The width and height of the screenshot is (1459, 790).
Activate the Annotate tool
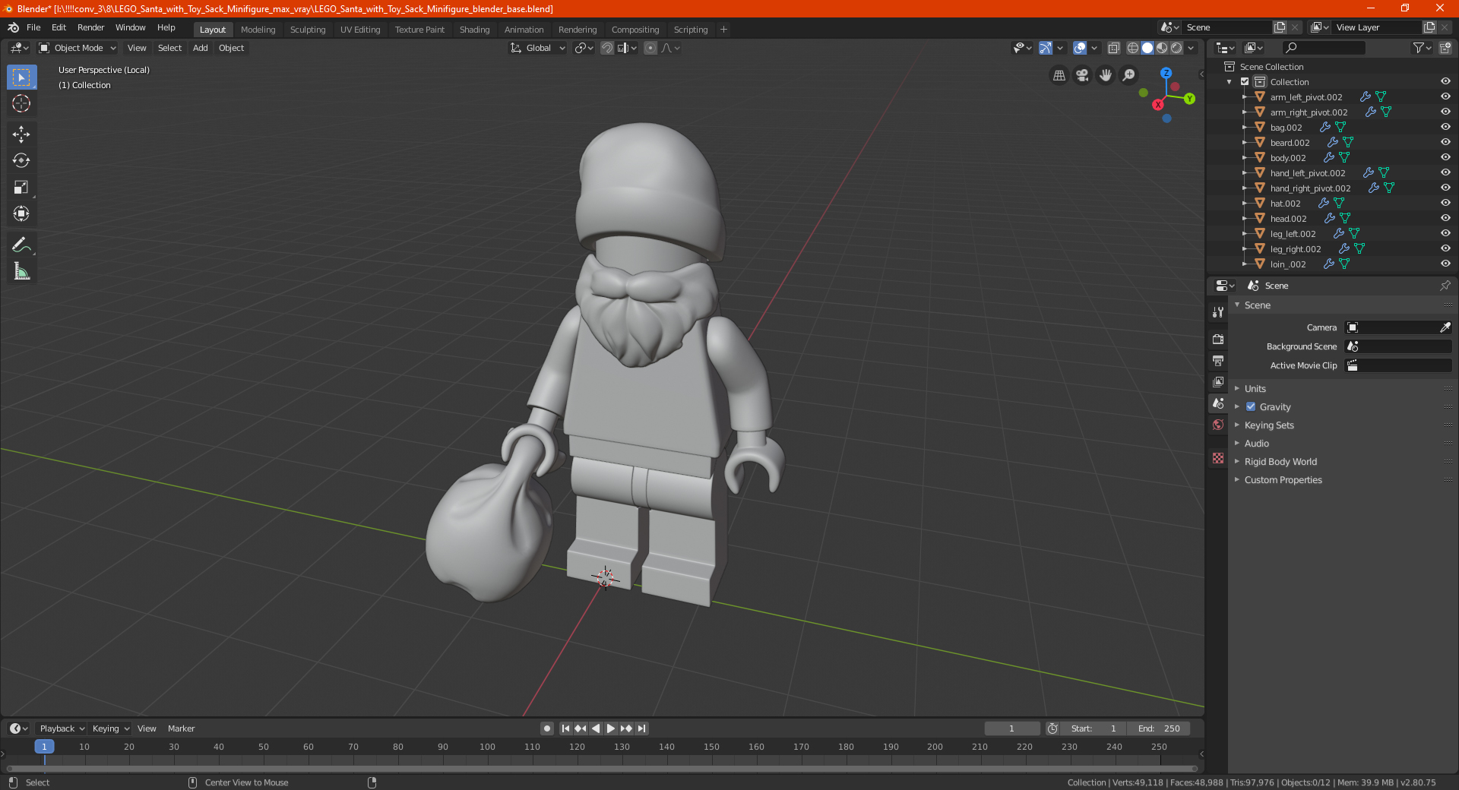point(21,245)
